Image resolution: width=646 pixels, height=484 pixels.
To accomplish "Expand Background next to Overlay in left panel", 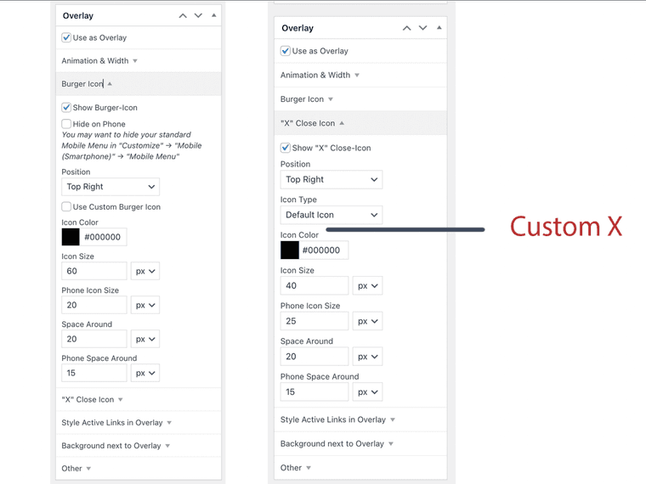I will [x=116, y=445].
